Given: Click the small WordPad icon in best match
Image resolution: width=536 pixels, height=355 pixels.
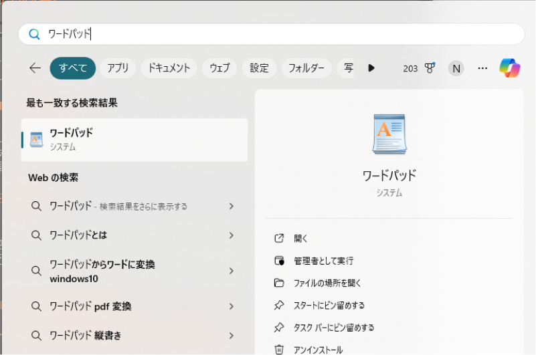Looking at the screenshot, I should [x=36, y=140].
